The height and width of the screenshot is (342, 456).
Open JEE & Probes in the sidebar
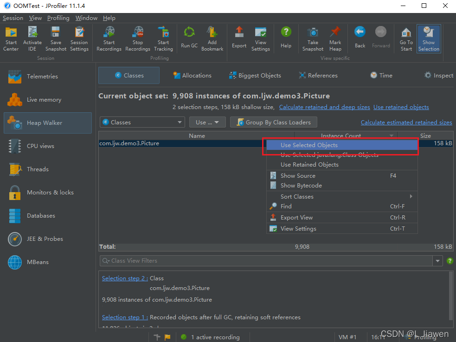48,239
